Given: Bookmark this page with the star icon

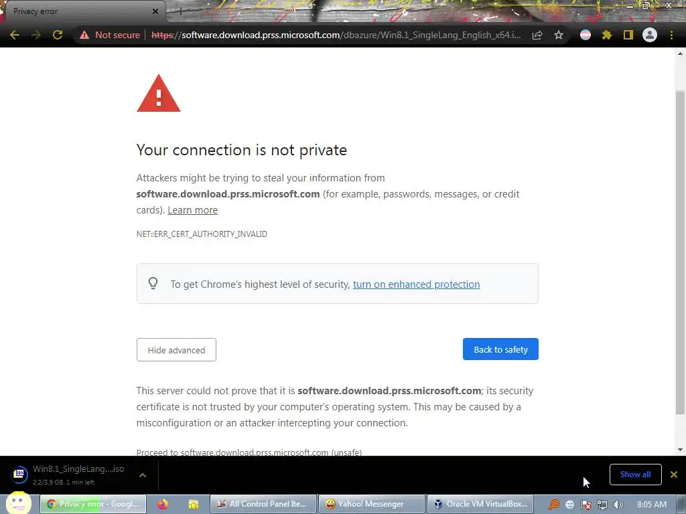Looking at the screenshot, I should click(559, 35).
